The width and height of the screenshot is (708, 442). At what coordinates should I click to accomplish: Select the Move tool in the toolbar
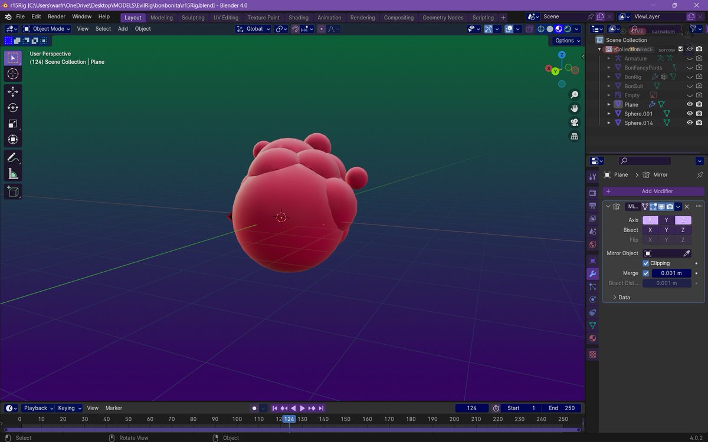pos(13,92)
